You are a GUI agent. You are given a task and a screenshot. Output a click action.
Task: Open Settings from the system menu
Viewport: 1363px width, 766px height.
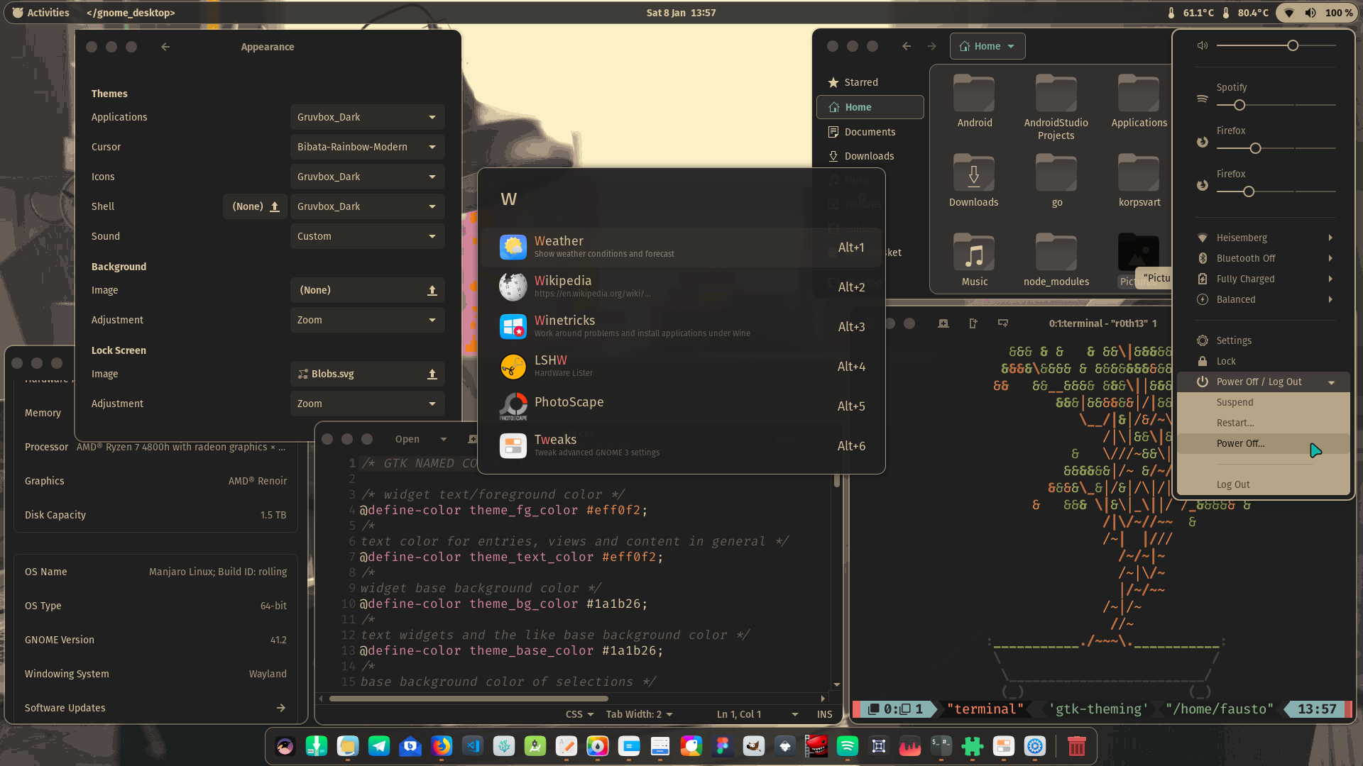pyautogui.click(x=1264, y=340)
